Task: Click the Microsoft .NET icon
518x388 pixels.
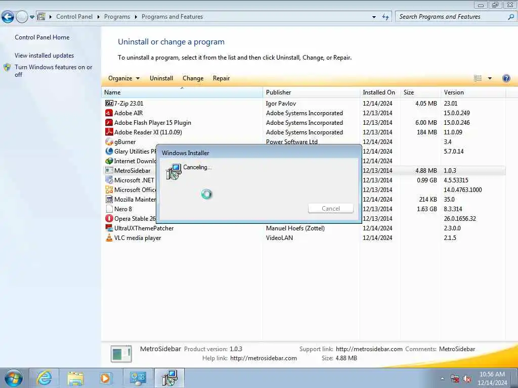Action: [109, 180]
